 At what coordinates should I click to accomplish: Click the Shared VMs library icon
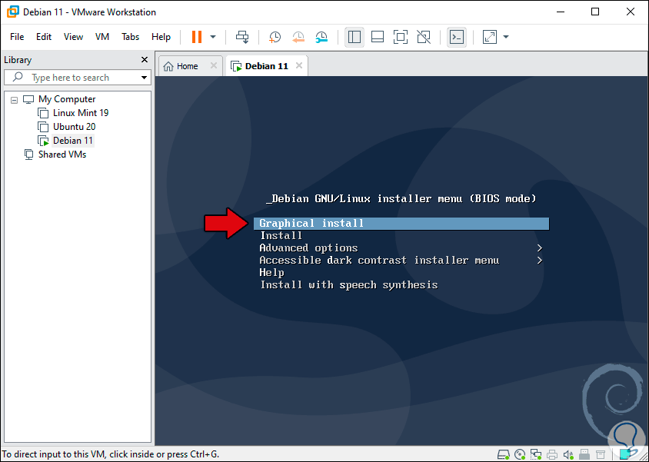point(28,155)
